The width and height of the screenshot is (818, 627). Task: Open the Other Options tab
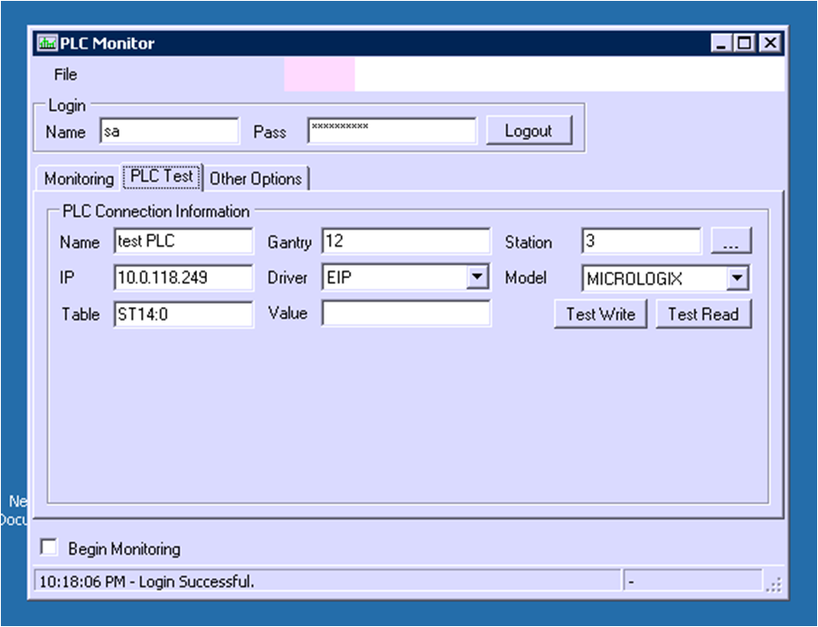coord(256,179)
